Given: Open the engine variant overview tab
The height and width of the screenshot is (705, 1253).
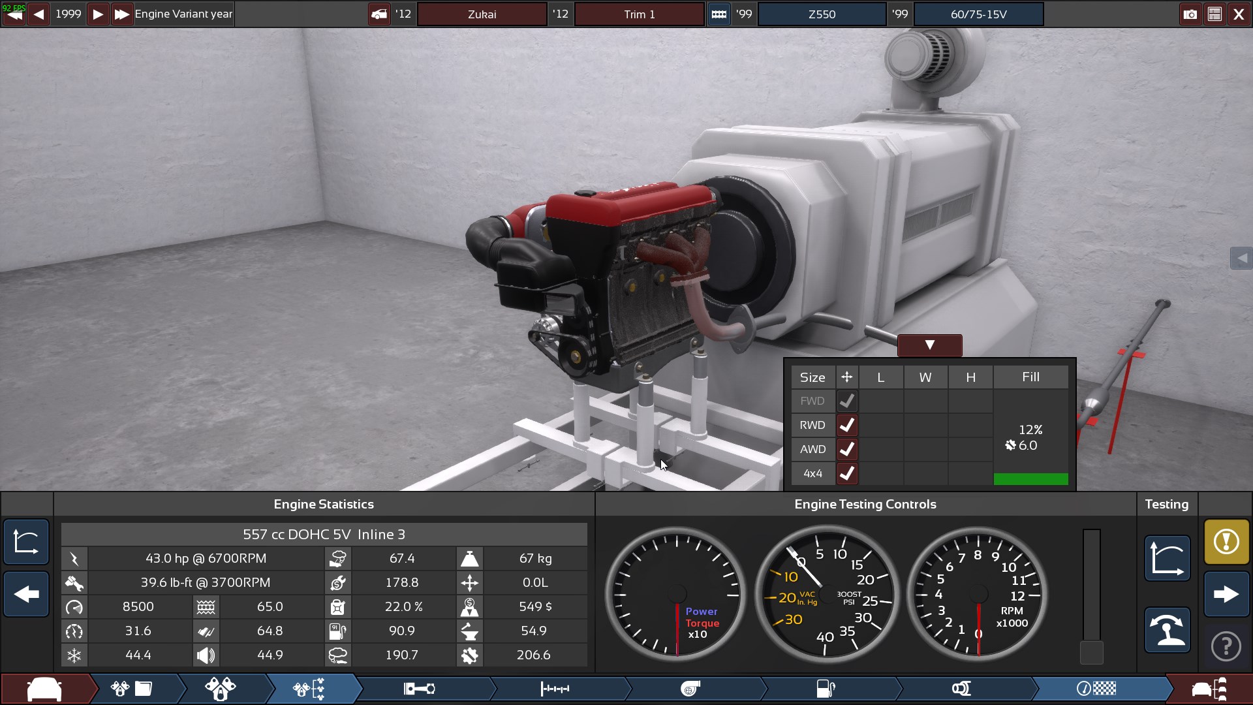Looking at the screenshot, I should [x=309, y=689].
